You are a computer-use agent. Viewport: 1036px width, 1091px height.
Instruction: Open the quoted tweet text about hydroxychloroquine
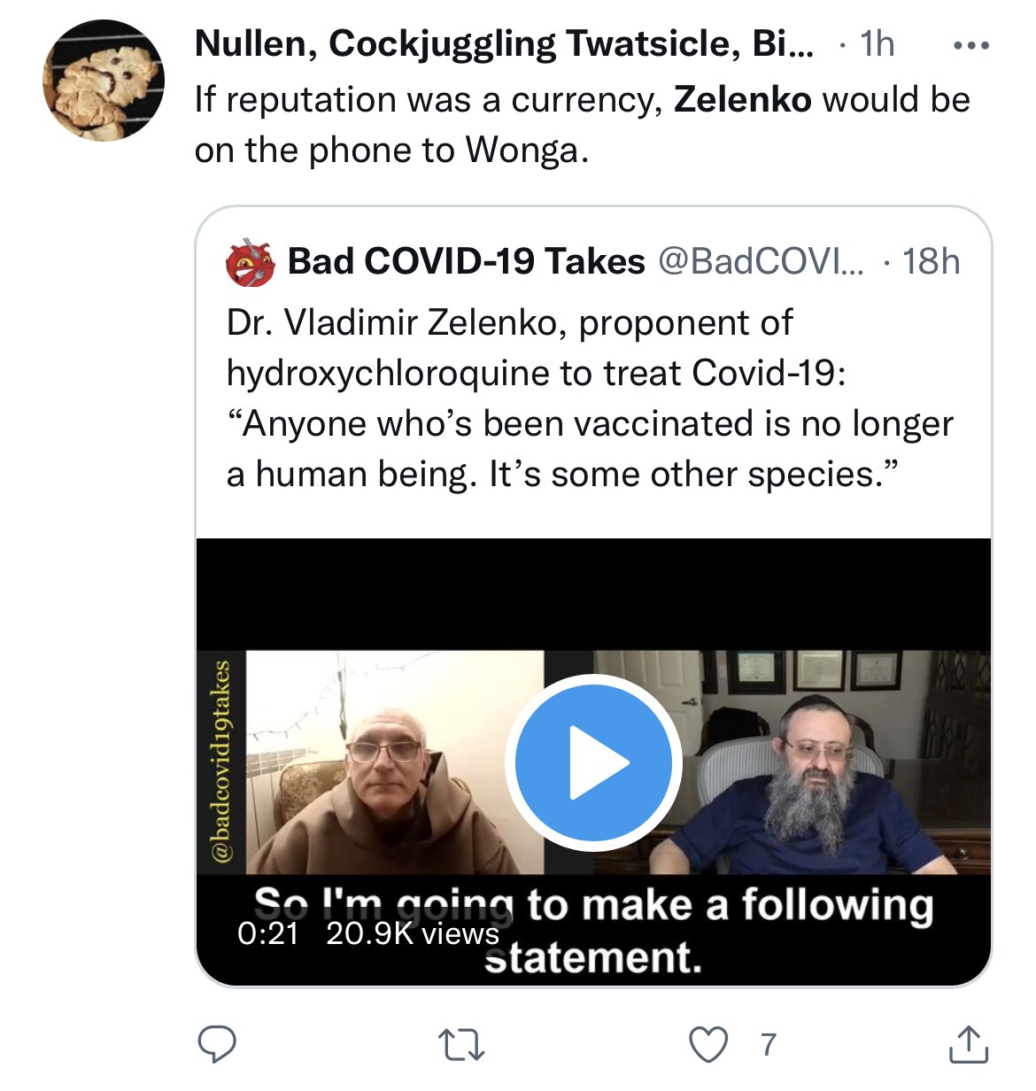pos(590,398)
